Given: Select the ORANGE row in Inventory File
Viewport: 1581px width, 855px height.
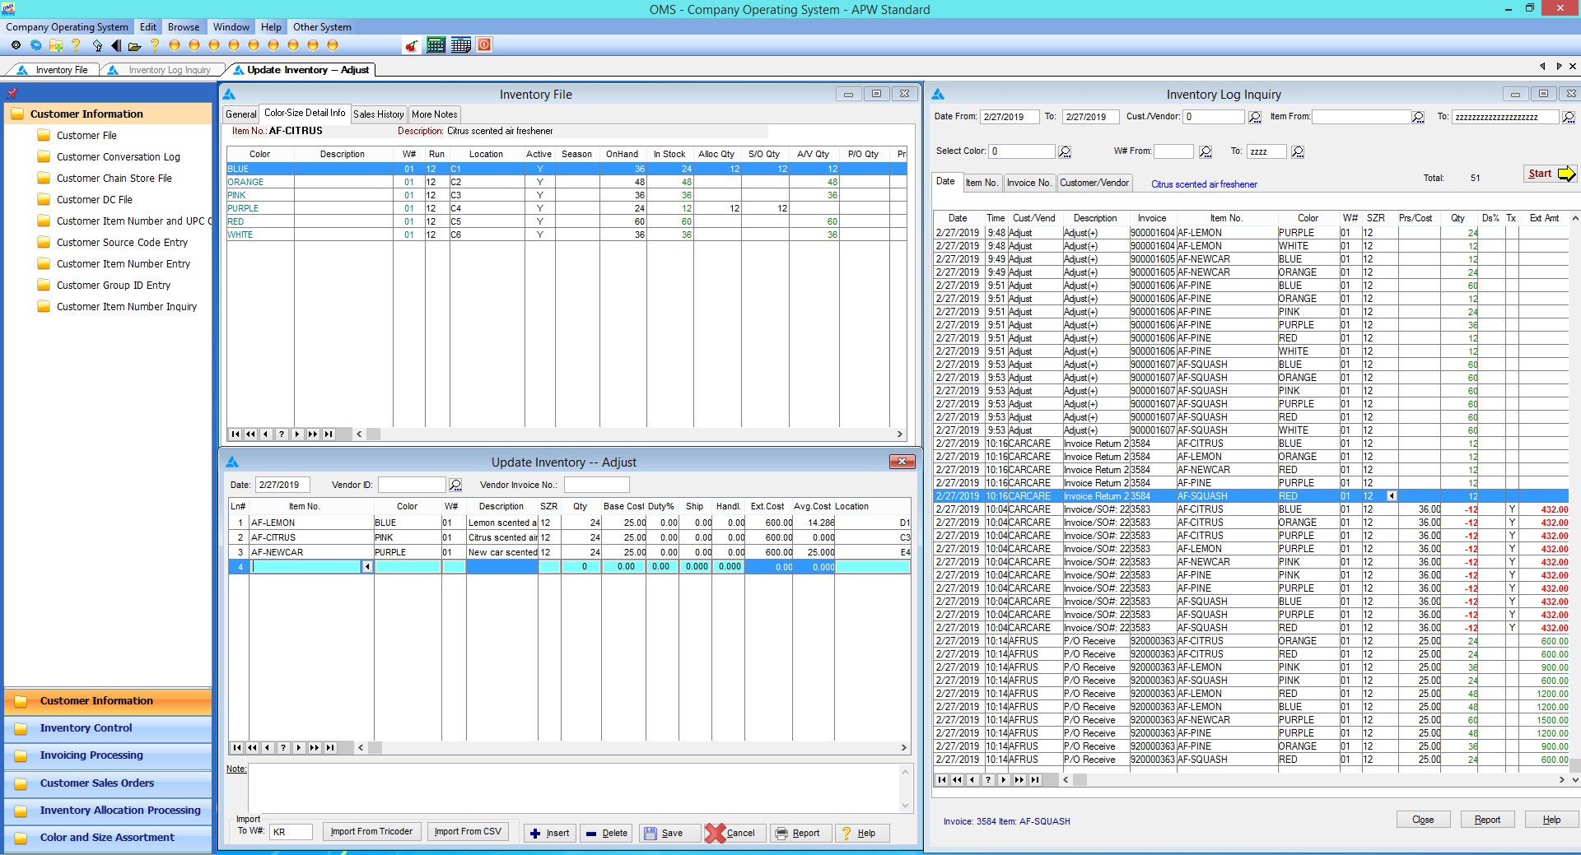Looking at the screenshot, I should point(567,182).
